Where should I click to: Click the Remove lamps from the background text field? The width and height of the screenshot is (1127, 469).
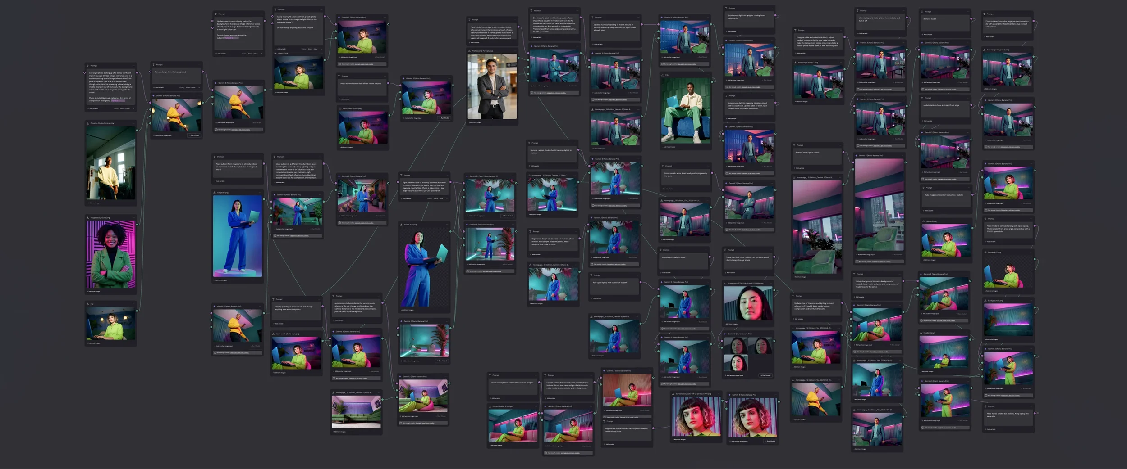(x=176, y=76)
